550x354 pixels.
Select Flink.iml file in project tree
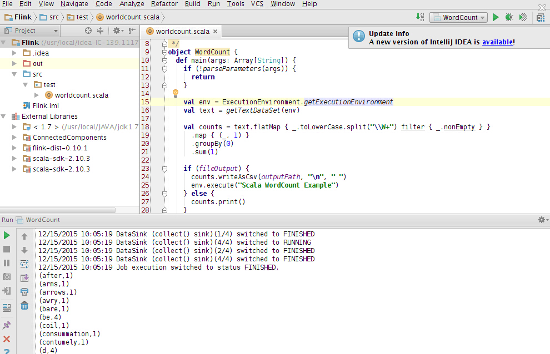(46, 105)
